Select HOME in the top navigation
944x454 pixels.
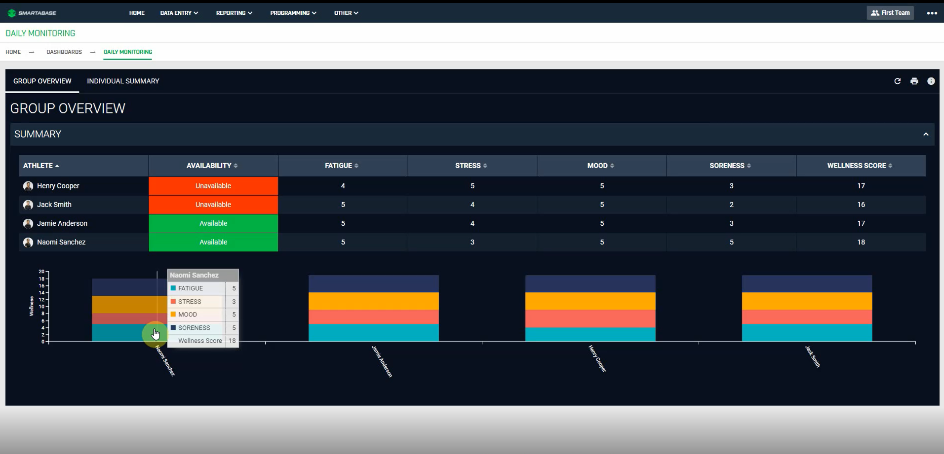point(136,13)
